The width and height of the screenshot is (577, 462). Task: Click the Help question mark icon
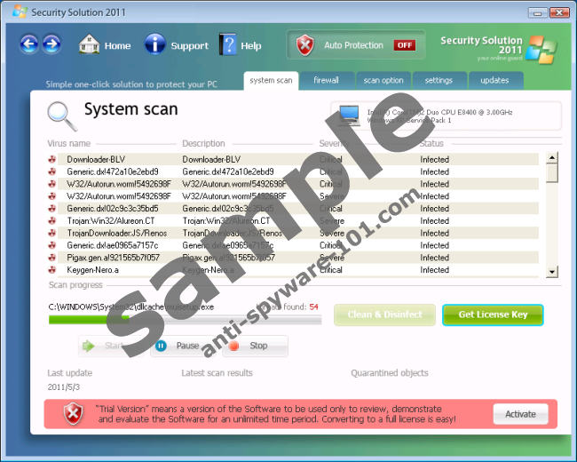(228, 44)
